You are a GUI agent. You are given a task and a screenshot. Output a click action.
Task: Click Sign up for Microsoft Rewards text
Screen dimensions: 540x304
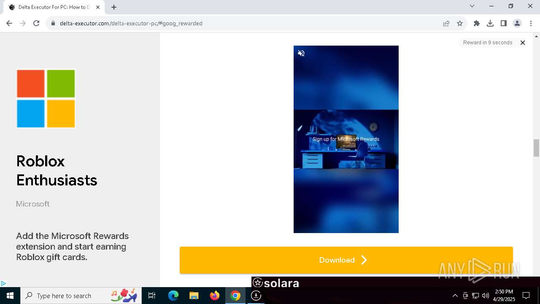pos(346,139)
